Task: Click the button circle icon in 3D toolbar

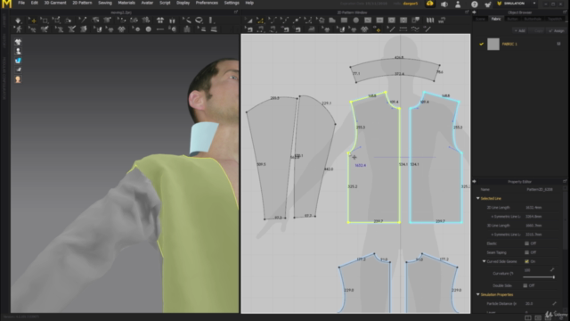Action: pos(149,29)
